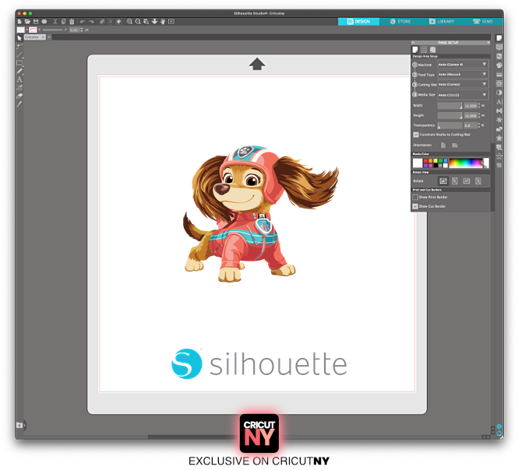Select the Line drawing tool
This screenshot has width=518, height=470.
pos(19,54)
